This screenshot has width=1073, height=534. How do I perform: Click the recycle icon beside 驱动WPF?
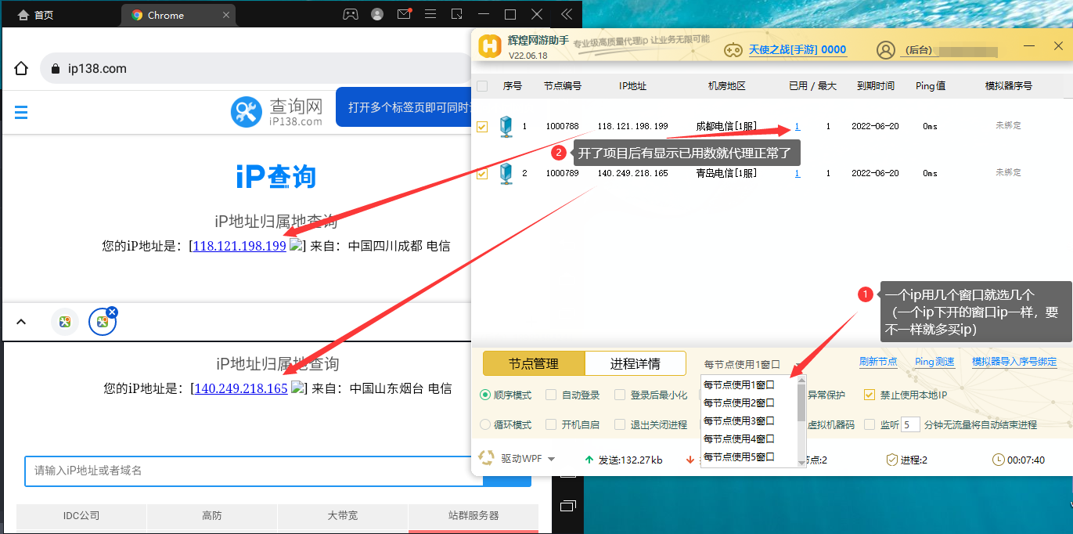[x=487, y=458]
